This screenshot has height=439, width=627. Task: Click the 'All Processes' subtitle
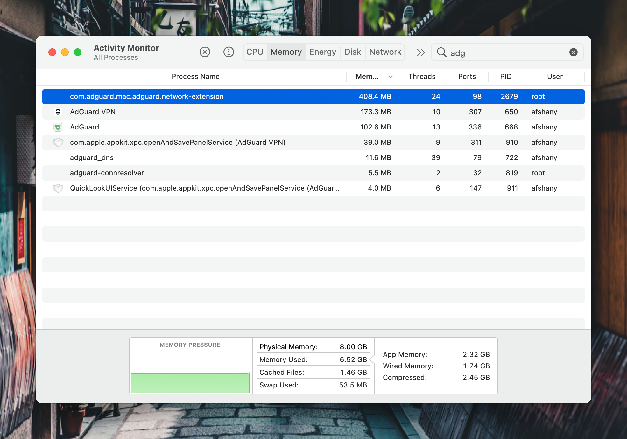pos(116,58)
